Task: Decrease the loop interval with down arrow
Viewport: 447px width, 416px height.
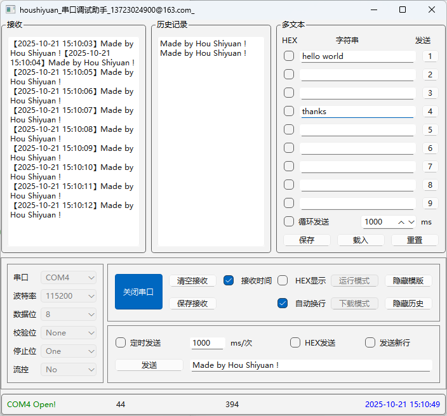Action: [411, 222]
